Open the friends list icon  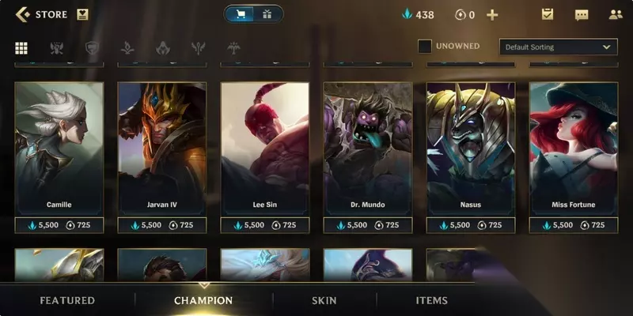616,15
